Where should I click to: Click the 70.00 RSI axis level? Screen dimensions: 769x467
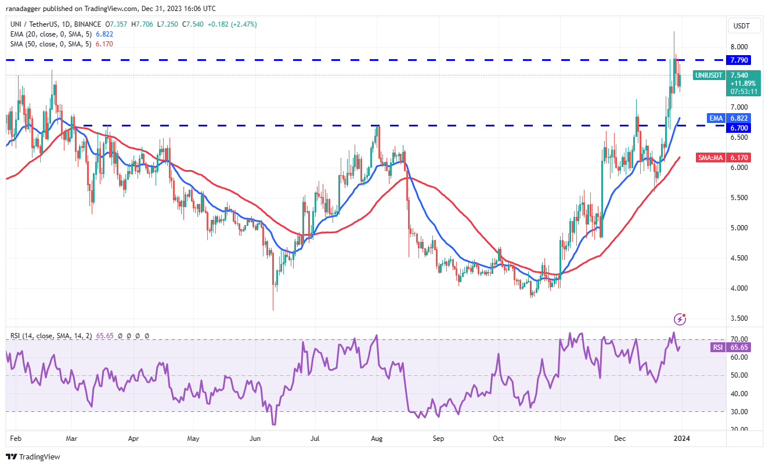click(739, 339)
